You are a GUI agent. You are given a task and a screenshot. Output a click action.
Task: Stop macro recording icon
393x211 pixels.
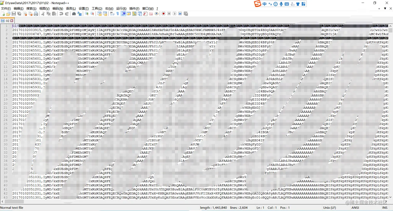pos(169,14)
